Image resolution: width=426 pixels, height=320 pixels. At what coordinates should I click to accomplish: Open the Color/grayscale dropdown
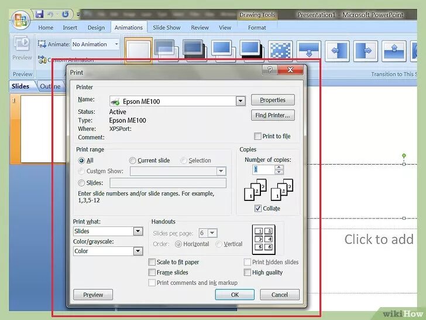click(138, 251)
